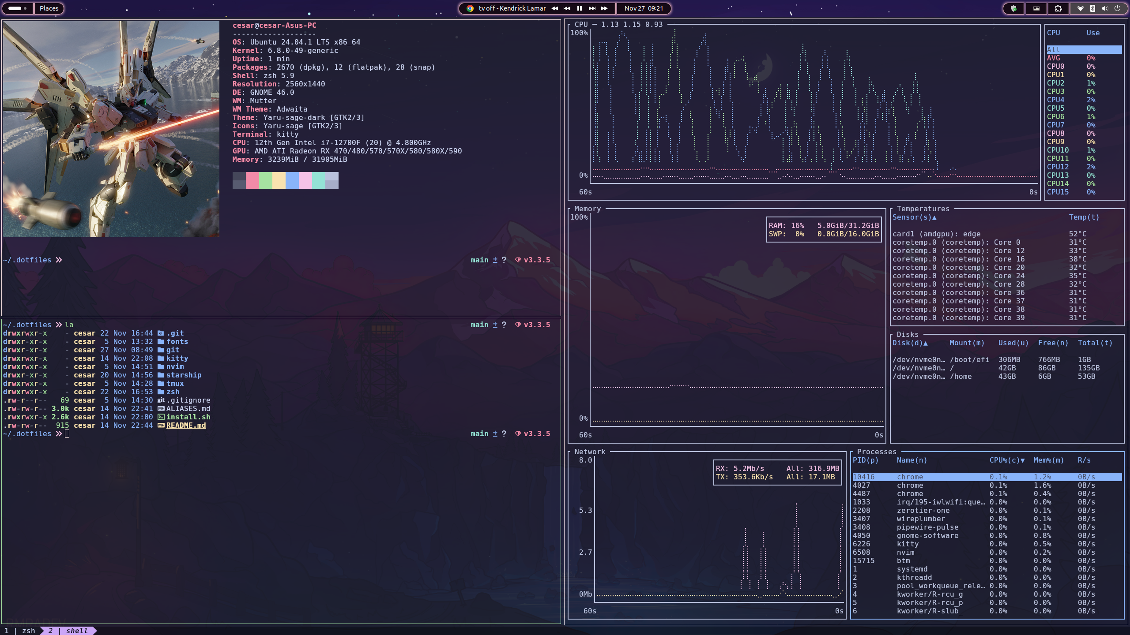This screenshot has height=635, width=1130.
Task: Click the extensions puzzle icon
Action: point(1058,8)
